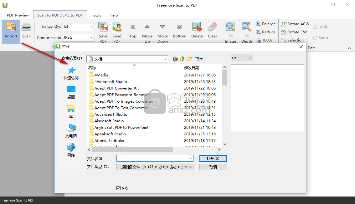
Task: Click the Import images icon
Action: pos(11,27)
